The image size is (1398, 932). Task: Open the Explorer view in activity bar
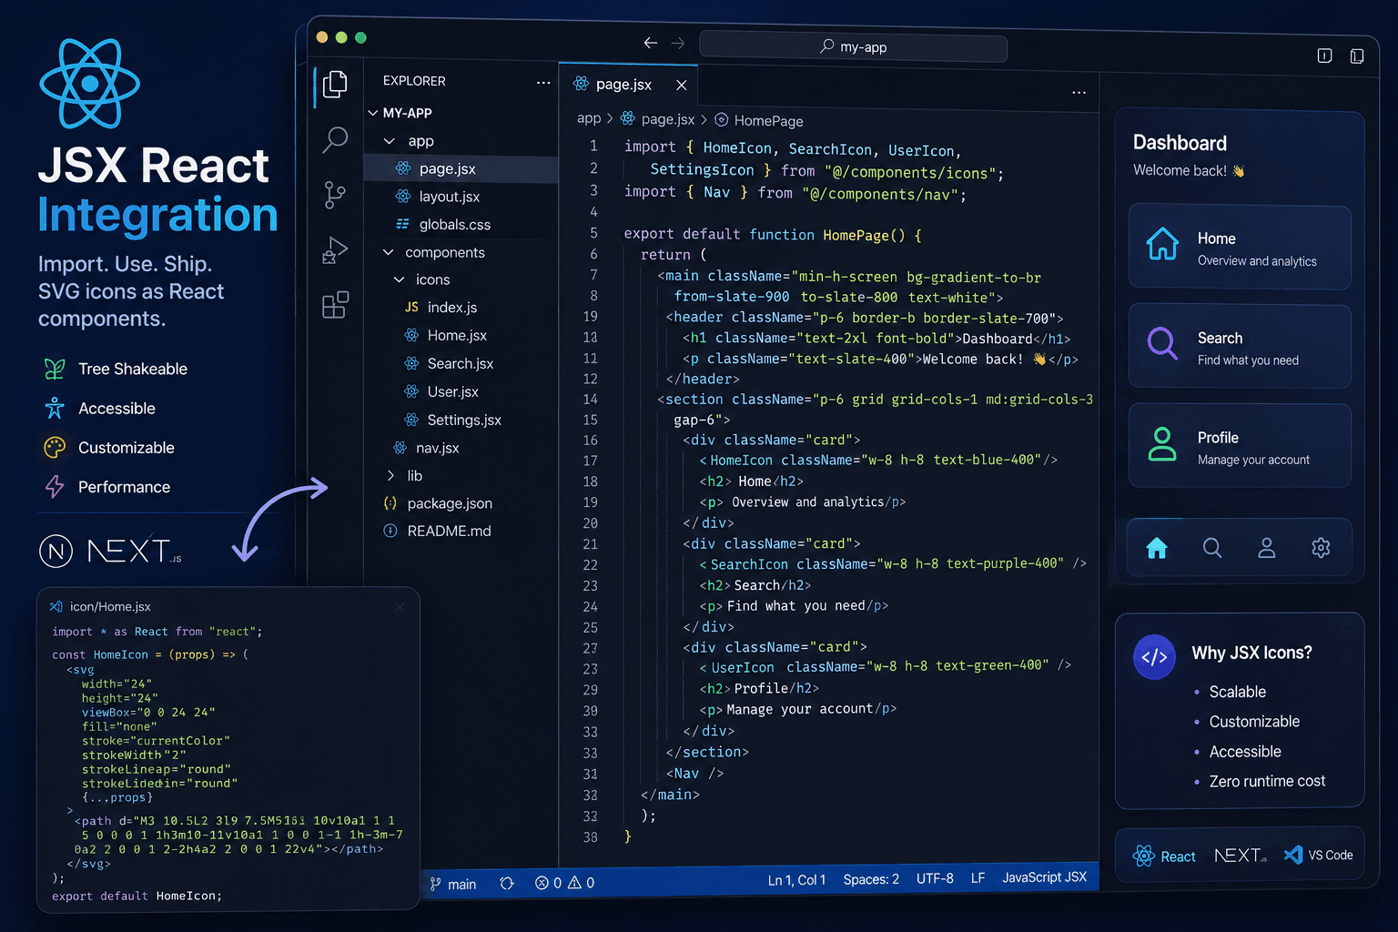pos(335,85)
